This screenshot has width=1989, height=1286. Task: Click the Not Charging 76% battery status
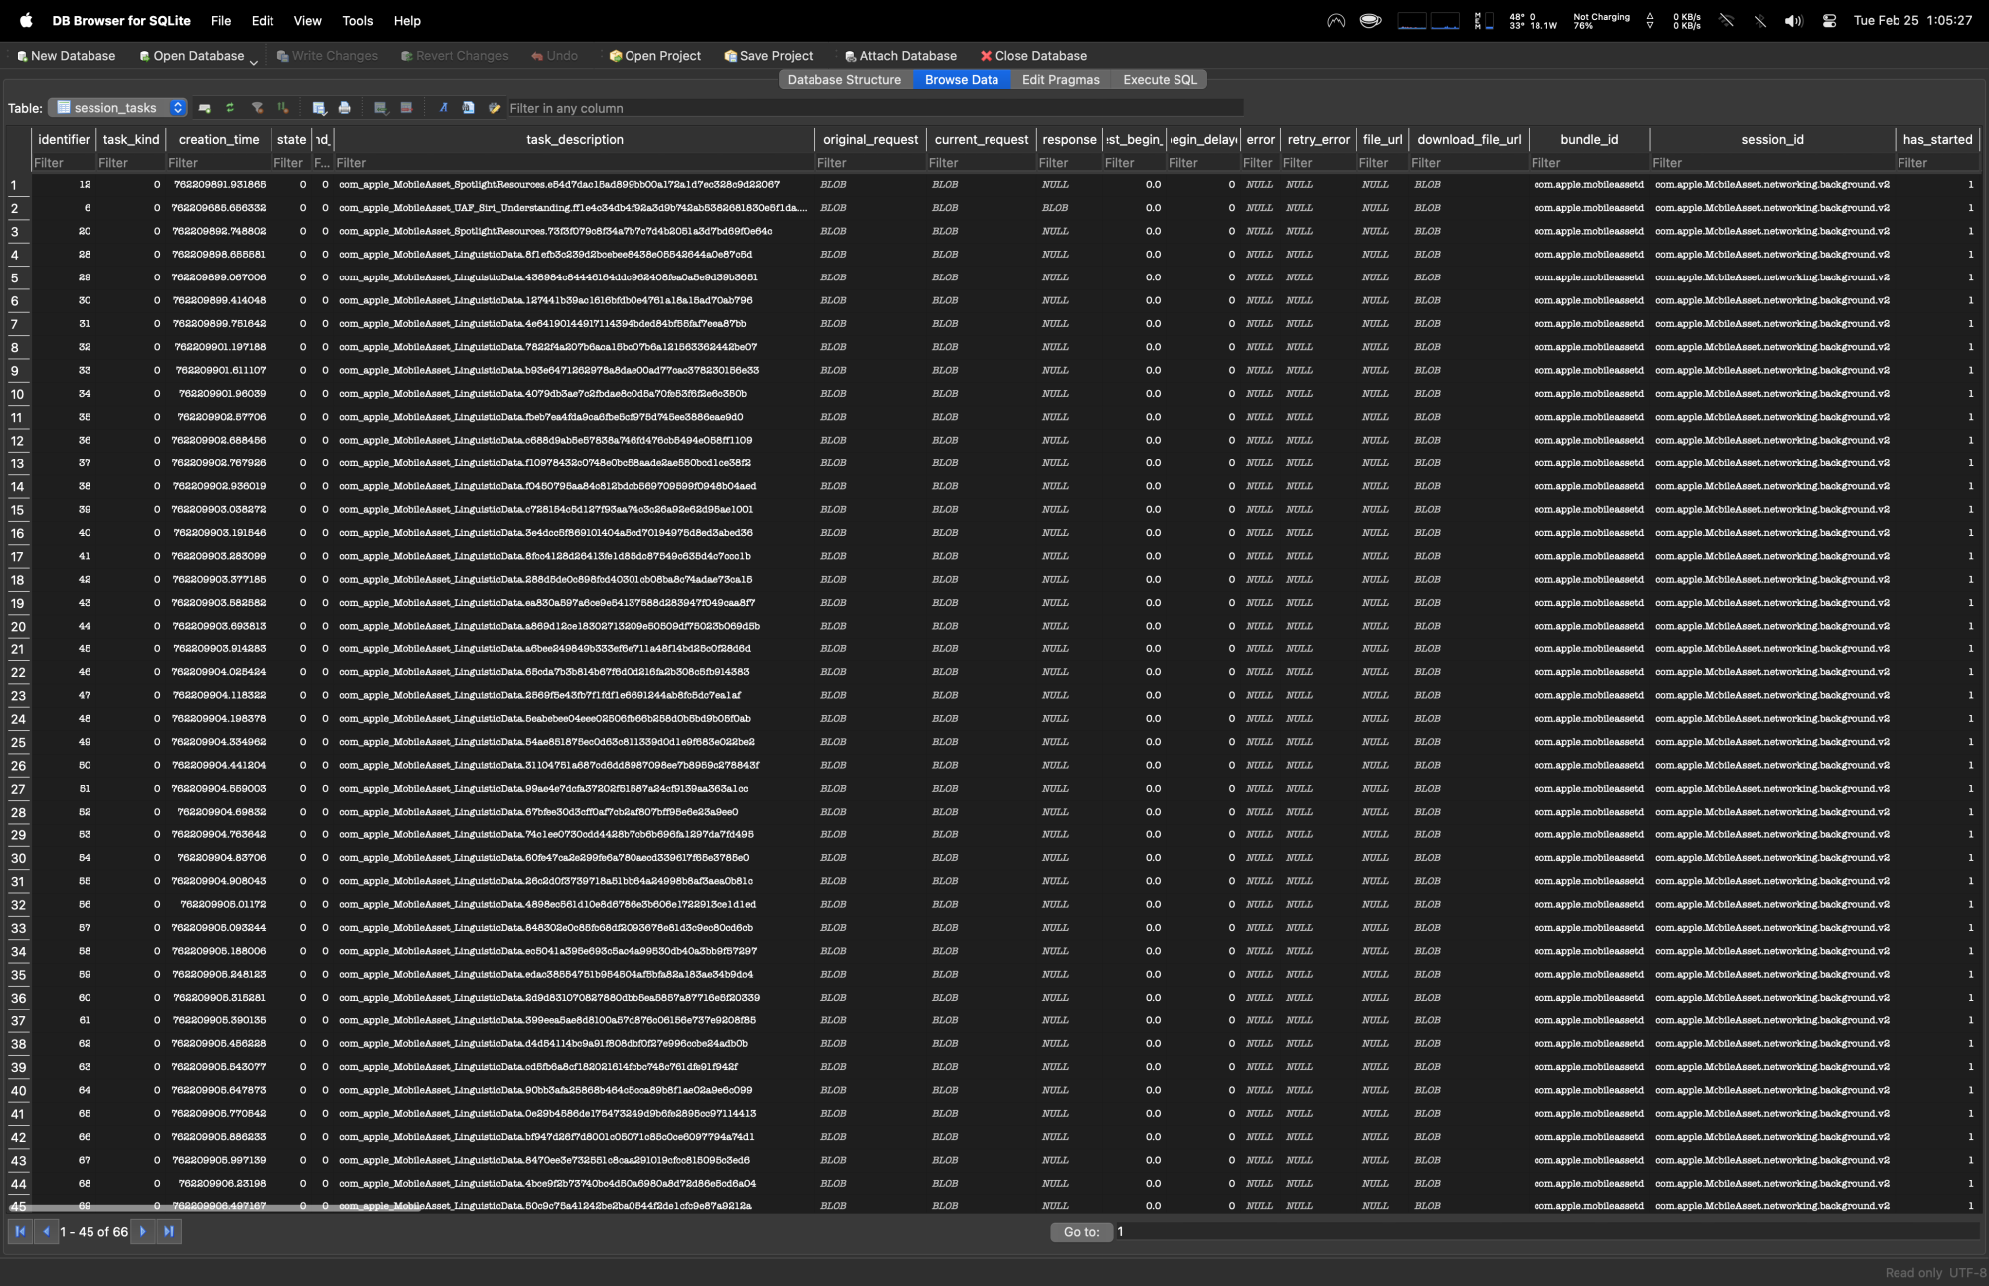pos(1601,20)
